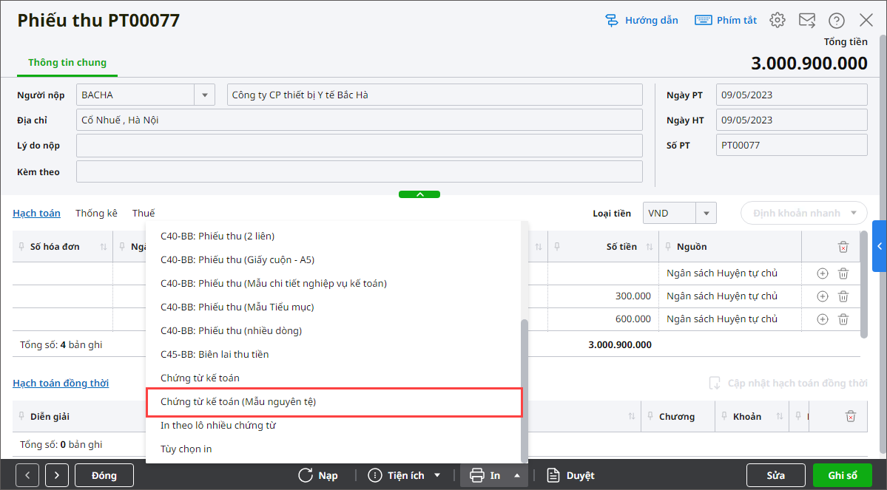Open the Hạch toán đồng thời link
This screenshot has height=490, width=887.
tap(61, 383)
